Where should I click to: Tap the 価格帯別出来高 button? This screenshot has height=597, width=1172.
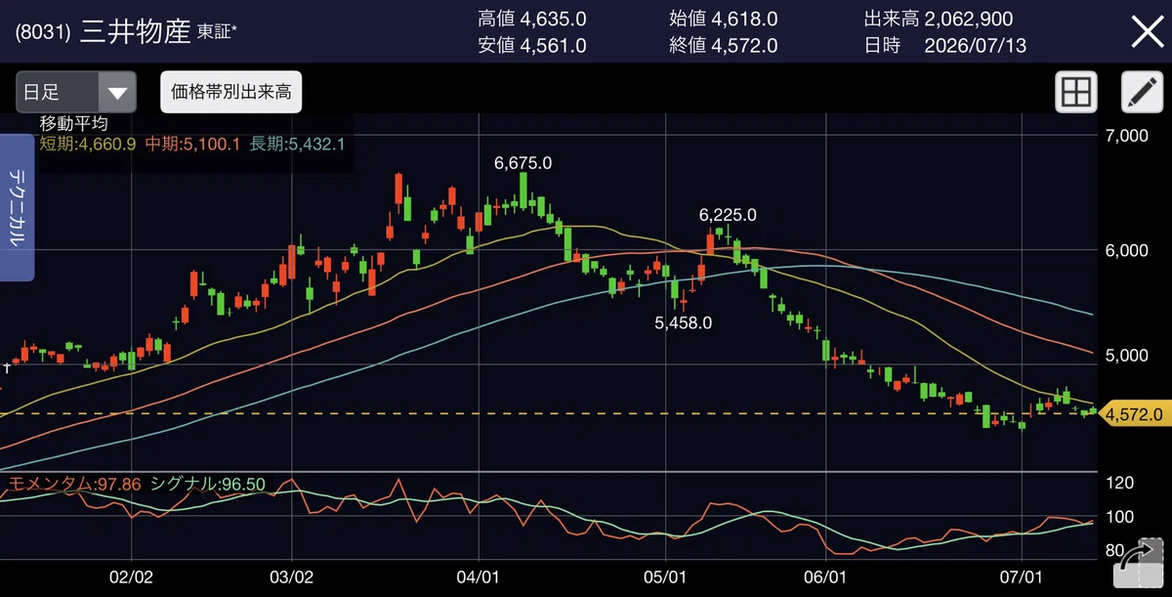(231, 93)
